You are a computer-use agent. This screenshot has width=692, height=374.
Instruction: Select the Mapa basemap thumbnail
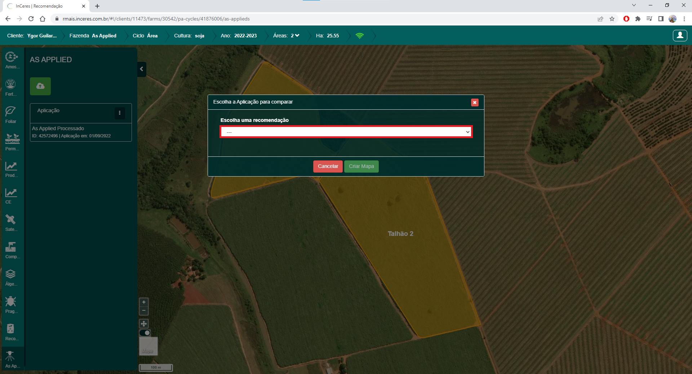[148, 346]
